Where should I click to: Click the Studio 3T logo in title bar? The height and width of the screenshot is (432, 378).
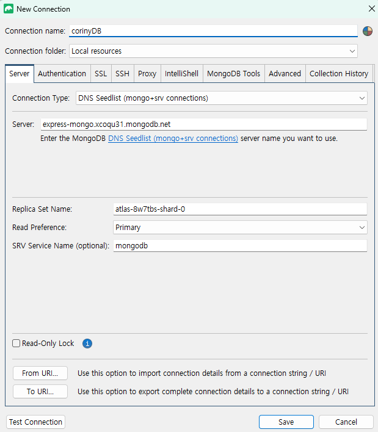pyautogui.click(x=9, y=9)
